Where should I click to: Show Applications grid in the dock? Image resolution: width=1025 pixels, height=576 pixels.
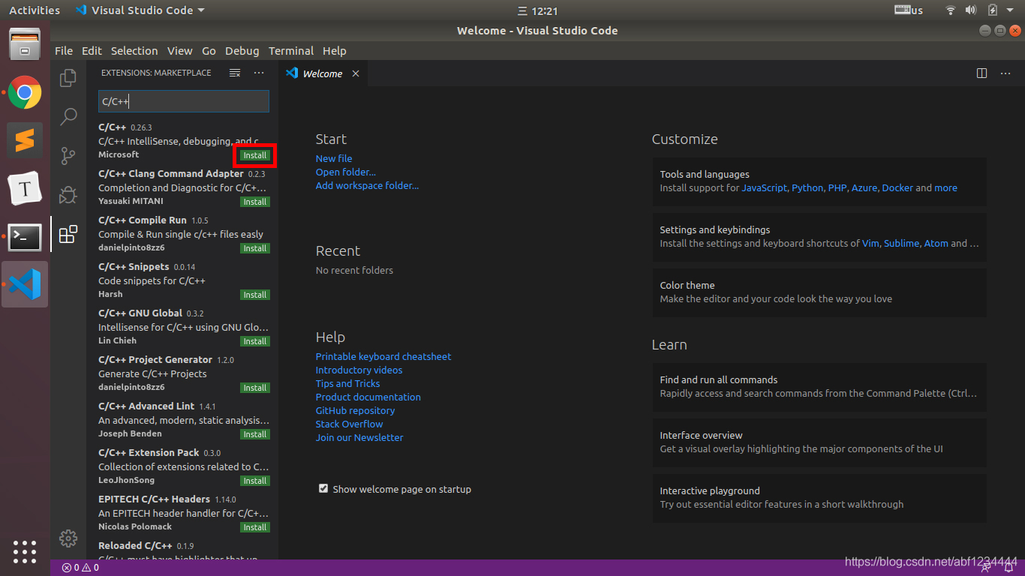tap(25, 551)
